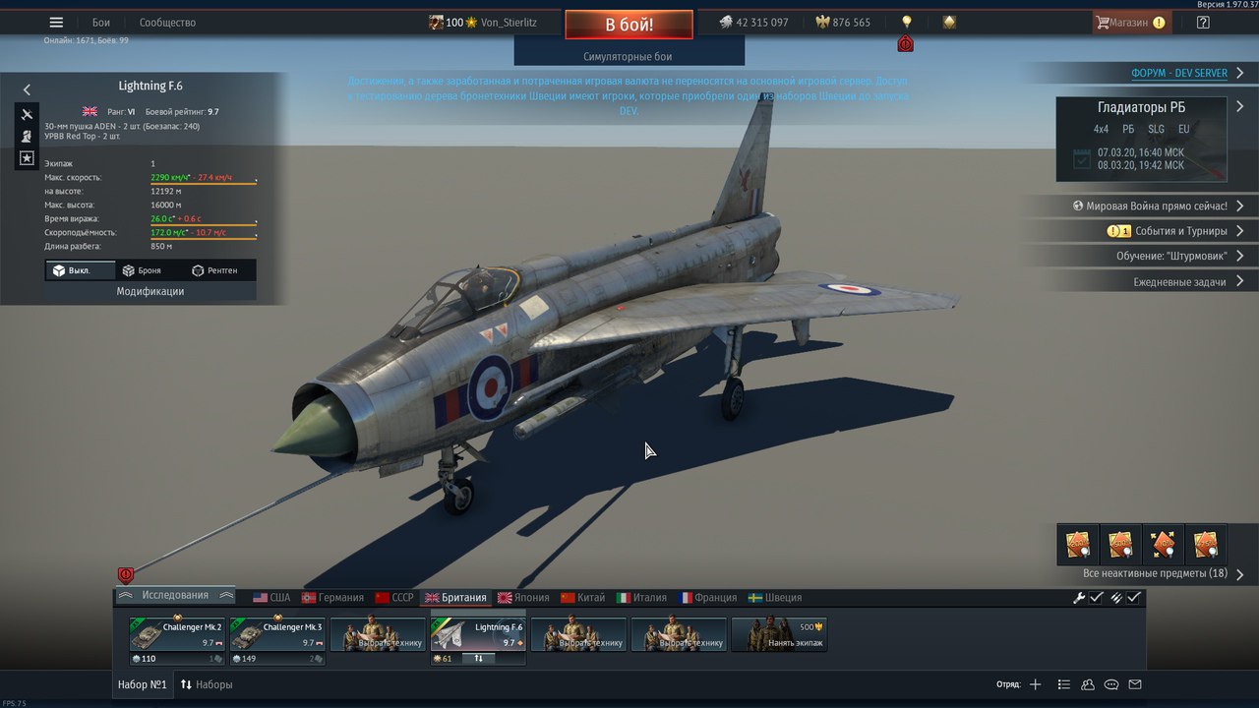
Task: Click the golden eagles balance 876 565
Action: (x=842, y=22)
